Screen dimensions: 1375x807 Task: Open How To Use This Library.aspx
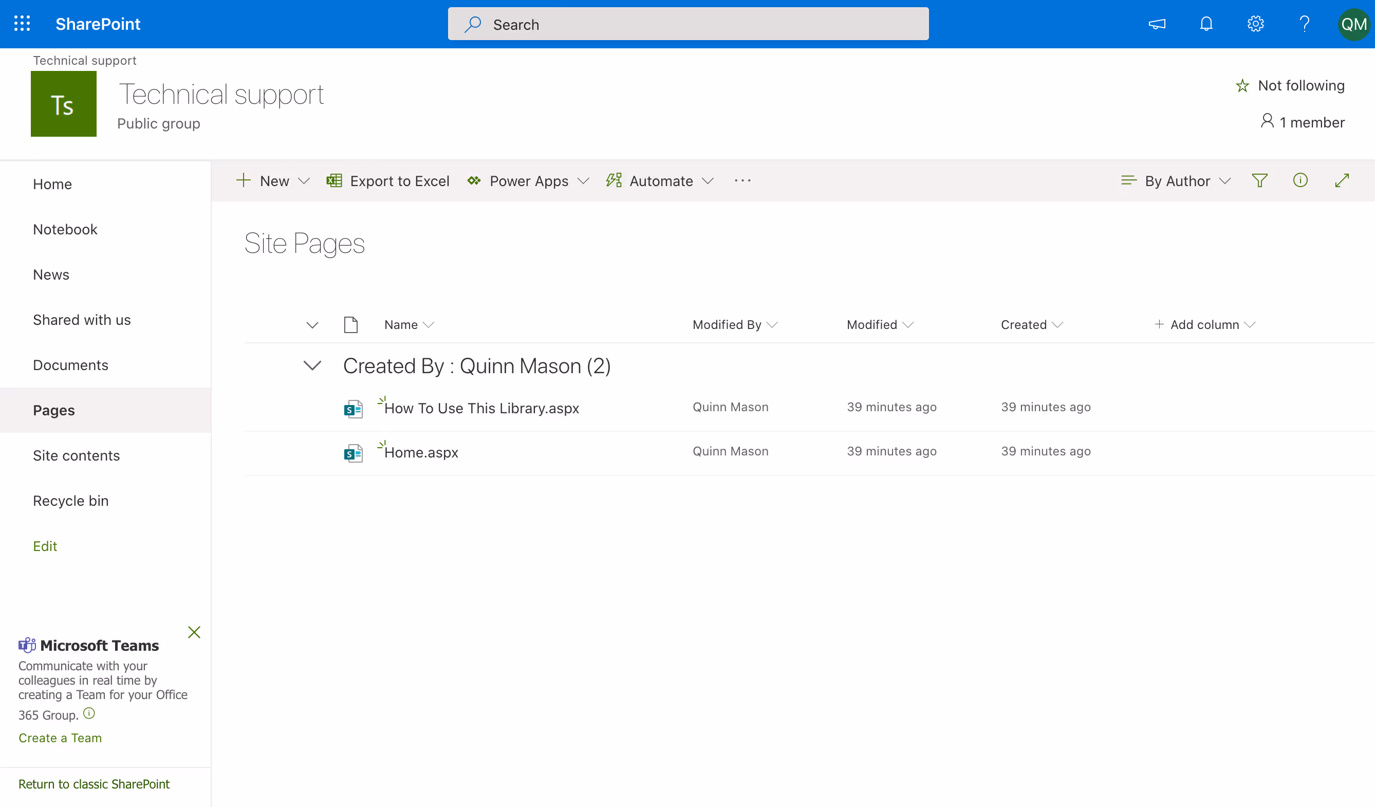tap(481, 408)
